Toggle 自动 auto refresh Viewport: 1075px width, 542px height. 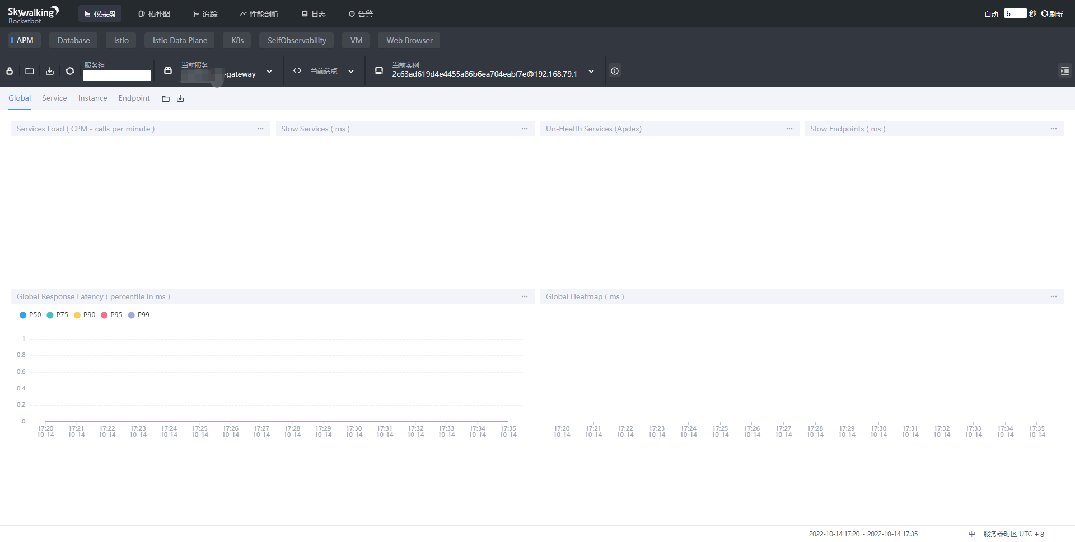[991, 14]
